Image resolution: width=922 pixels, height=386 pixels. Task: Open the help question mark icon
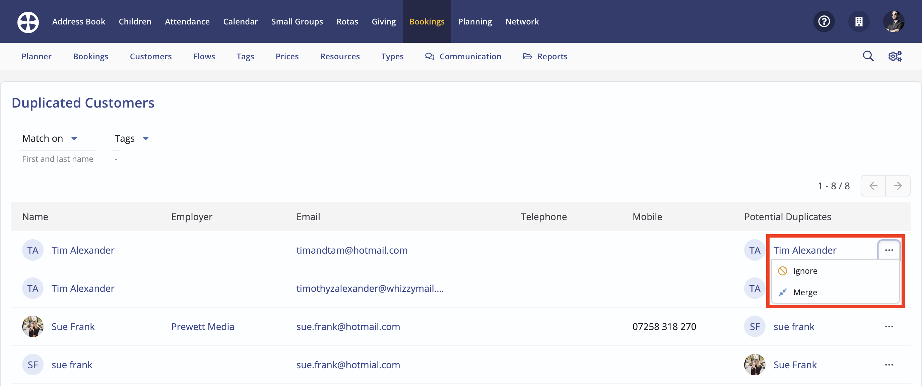(x=824, y=21)
